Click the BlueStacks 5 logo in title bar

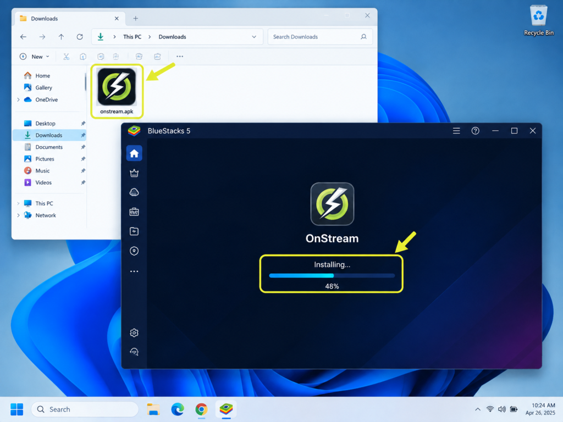[134, 131]
